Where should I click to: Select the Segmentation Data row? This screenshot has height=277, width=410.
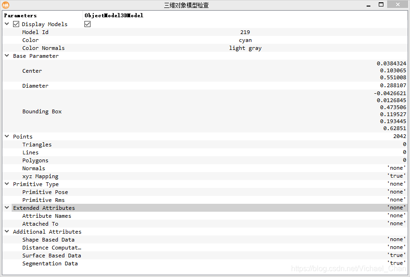(x=50, y=263)
